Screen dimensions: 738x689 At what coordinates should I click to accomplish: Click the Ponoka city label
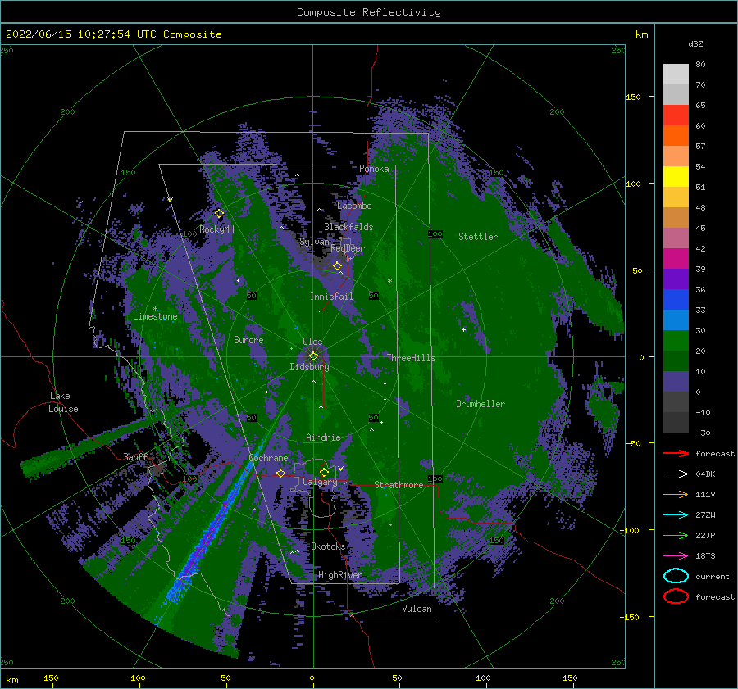[x=374, y=169]
